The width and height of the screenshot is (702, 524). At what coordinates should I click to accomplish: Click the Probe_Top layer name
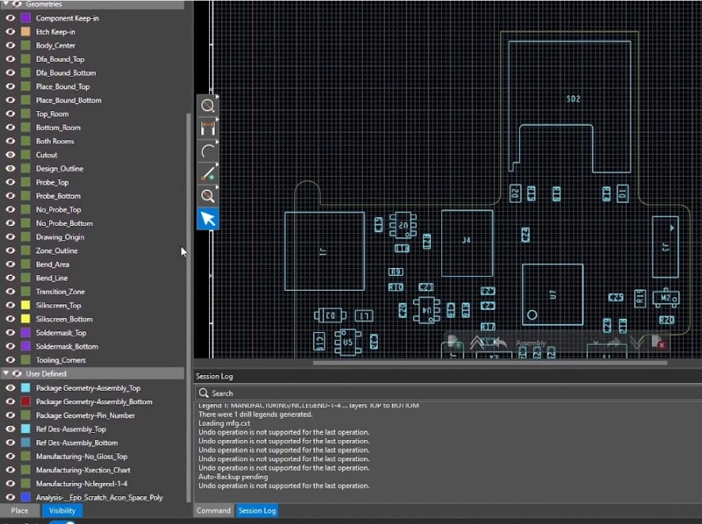point(52,182)
